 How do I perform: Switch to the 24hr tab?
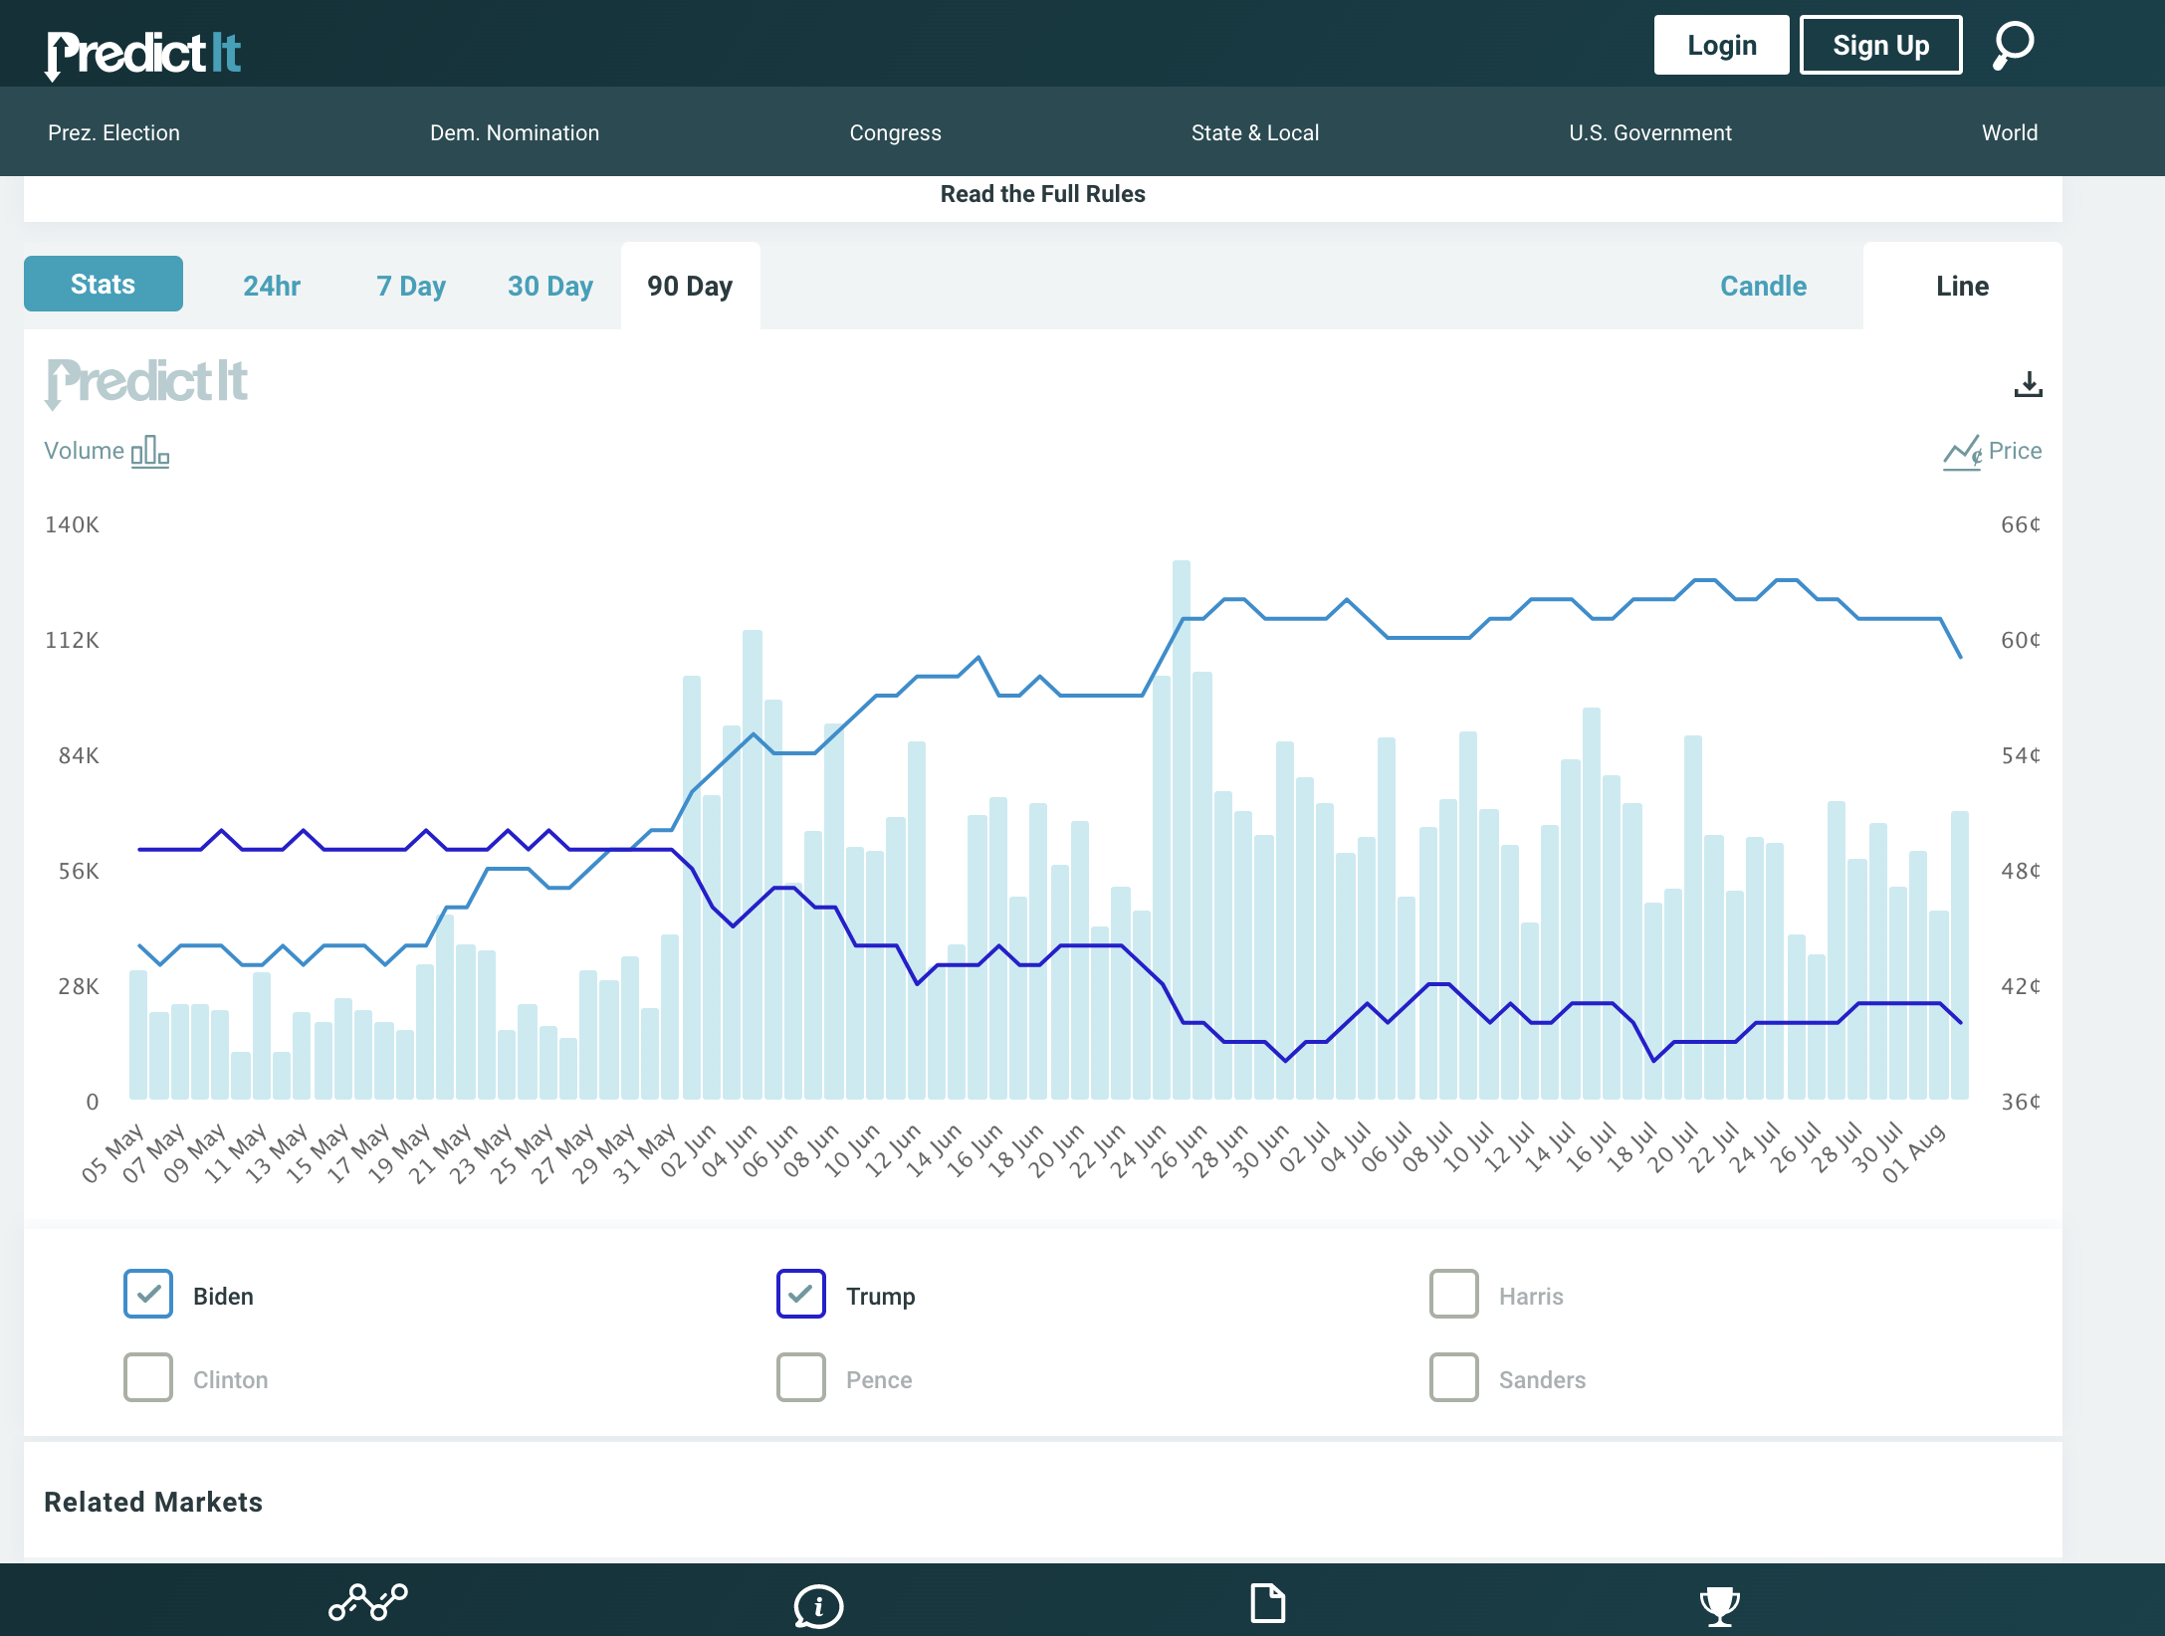(x=272, y=287)
